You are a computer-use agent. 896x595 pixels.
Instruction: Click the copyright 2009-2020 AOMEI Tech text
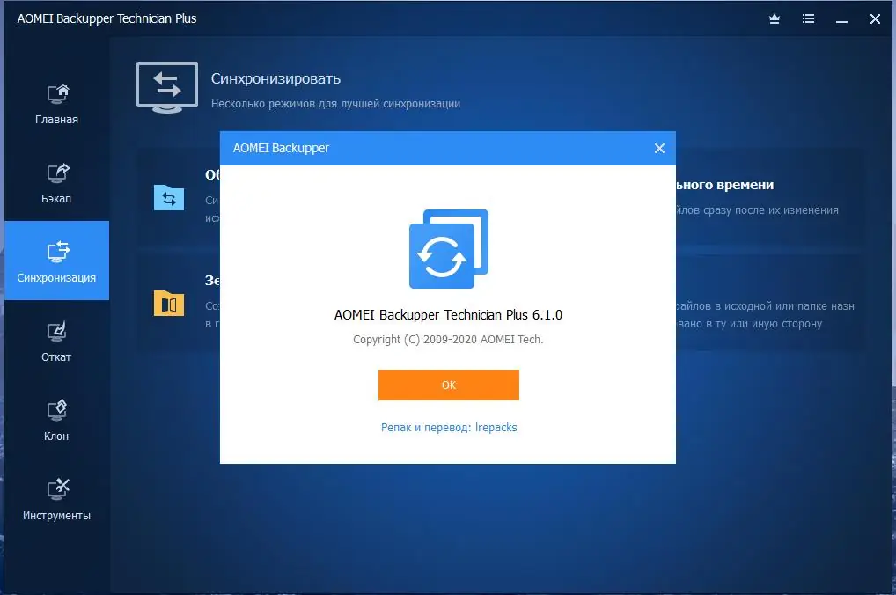tap(449, 339)
